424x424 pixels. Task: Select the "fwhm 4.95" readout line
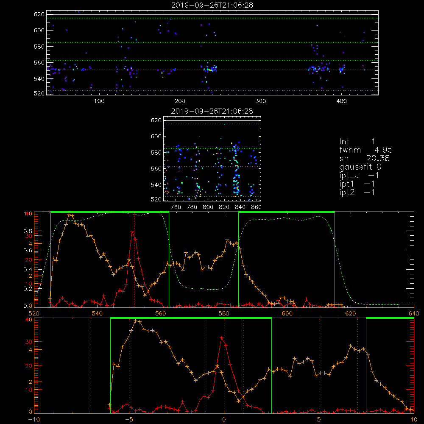tap(366, 150)
